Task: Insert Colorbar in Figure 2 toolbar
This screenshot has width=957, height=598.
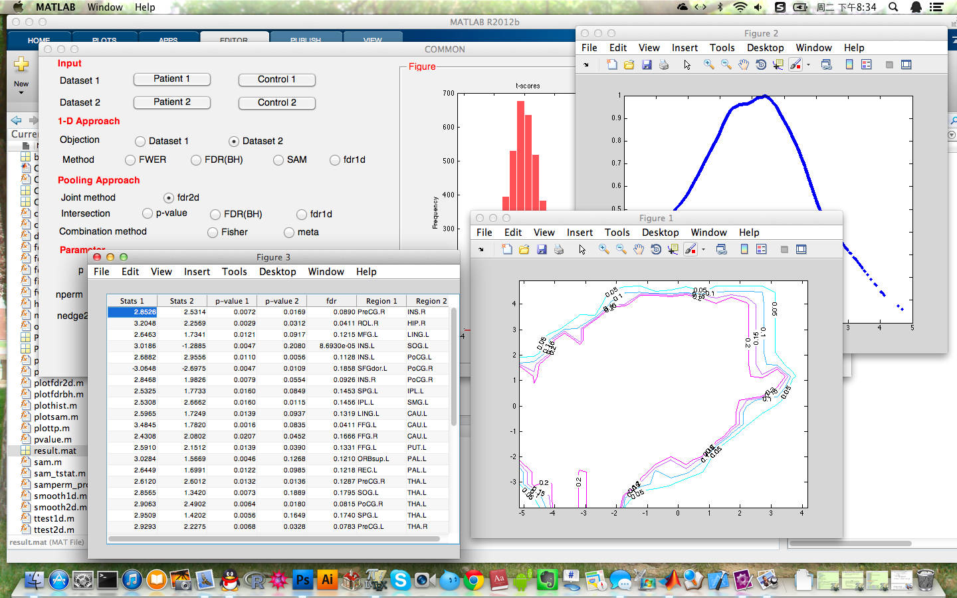Action: coord(849,64)
